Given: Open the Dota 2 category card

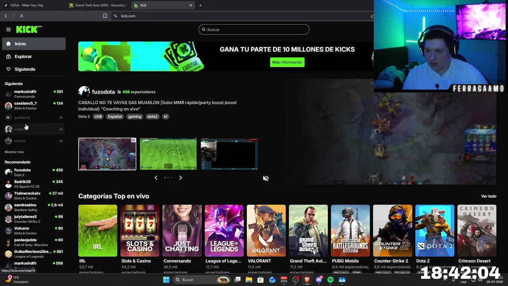Looking at the screenshot, I should (435, 231).
